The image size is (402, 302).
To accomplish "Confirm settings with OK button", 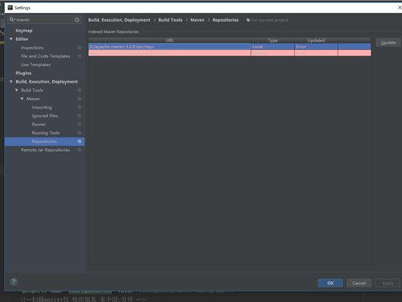I will coord(330,283).
